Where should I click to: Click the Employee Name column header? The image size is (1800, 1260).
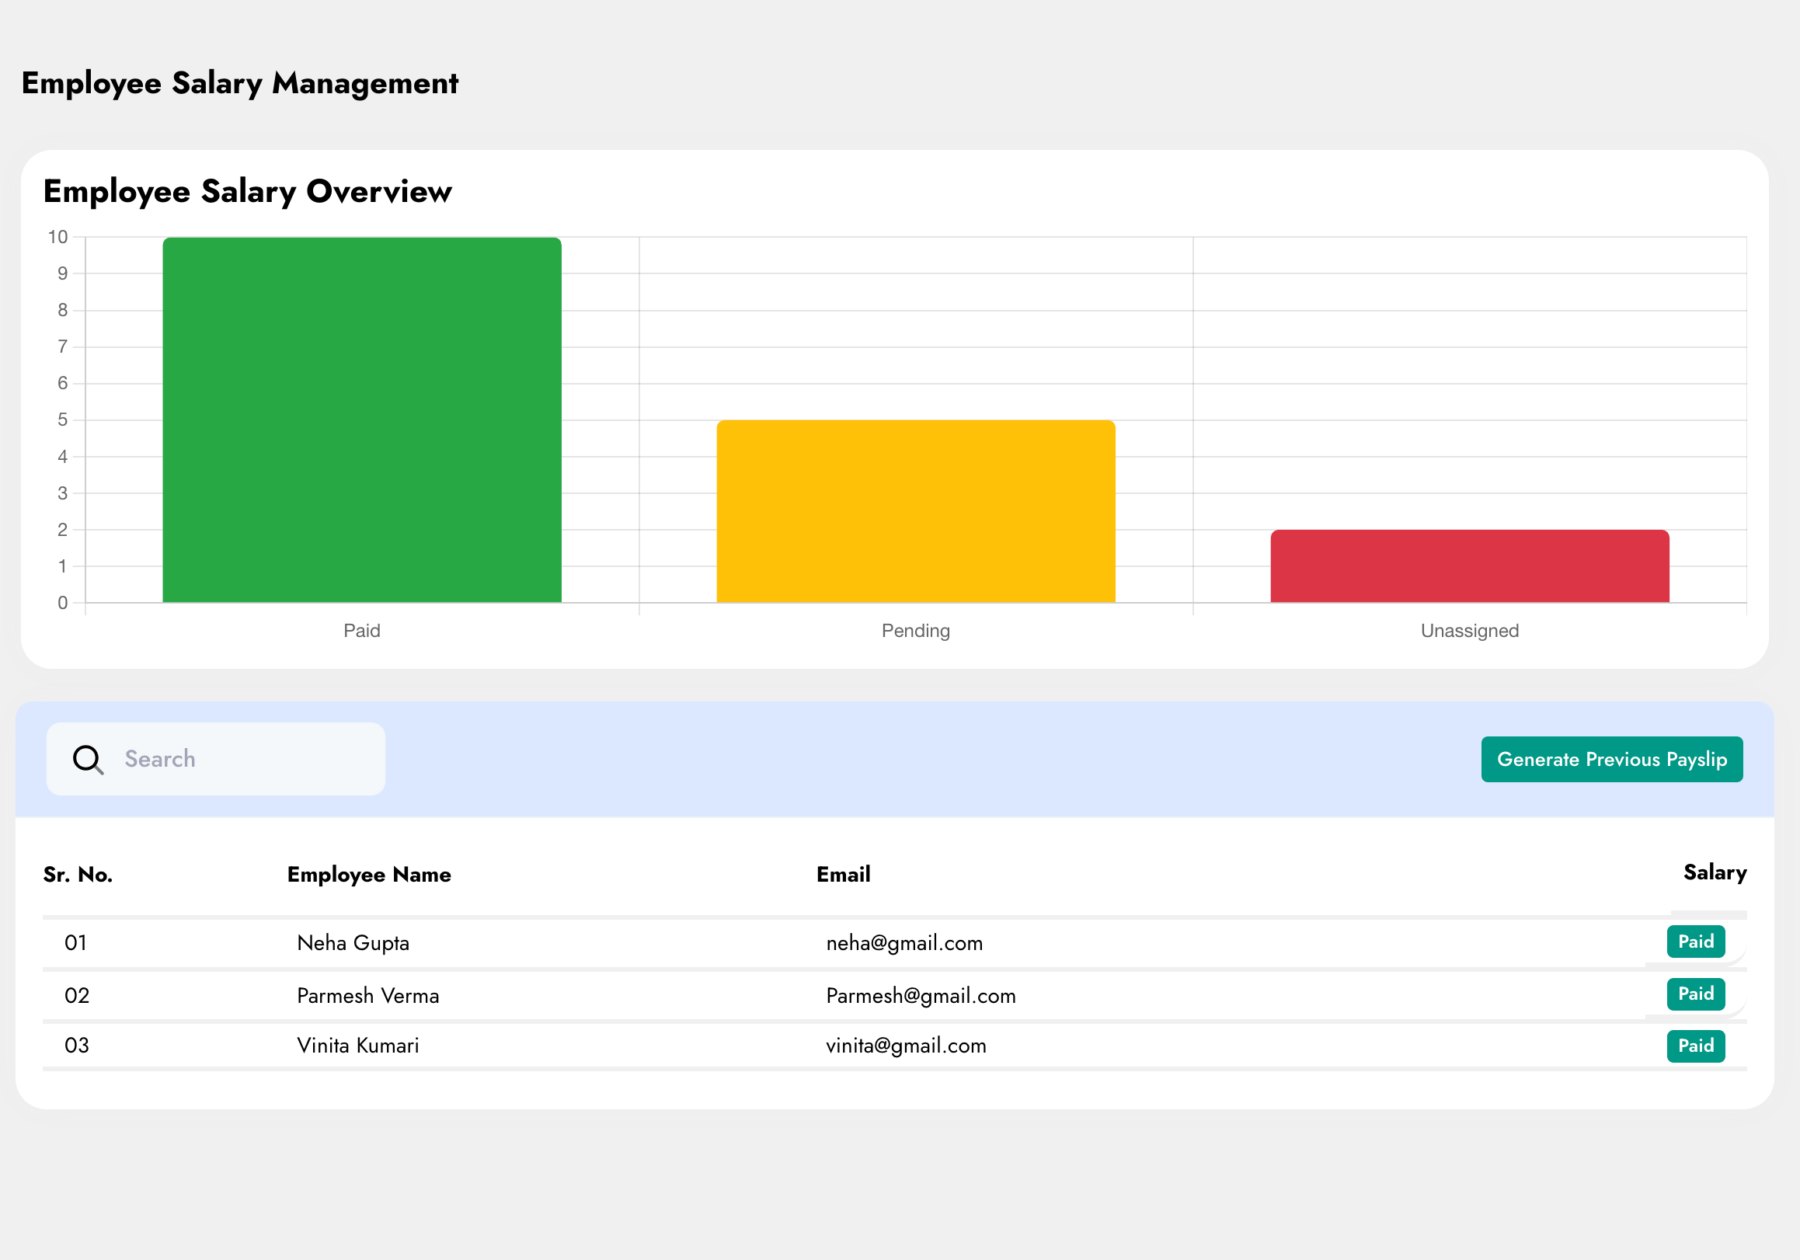[368, 875]
